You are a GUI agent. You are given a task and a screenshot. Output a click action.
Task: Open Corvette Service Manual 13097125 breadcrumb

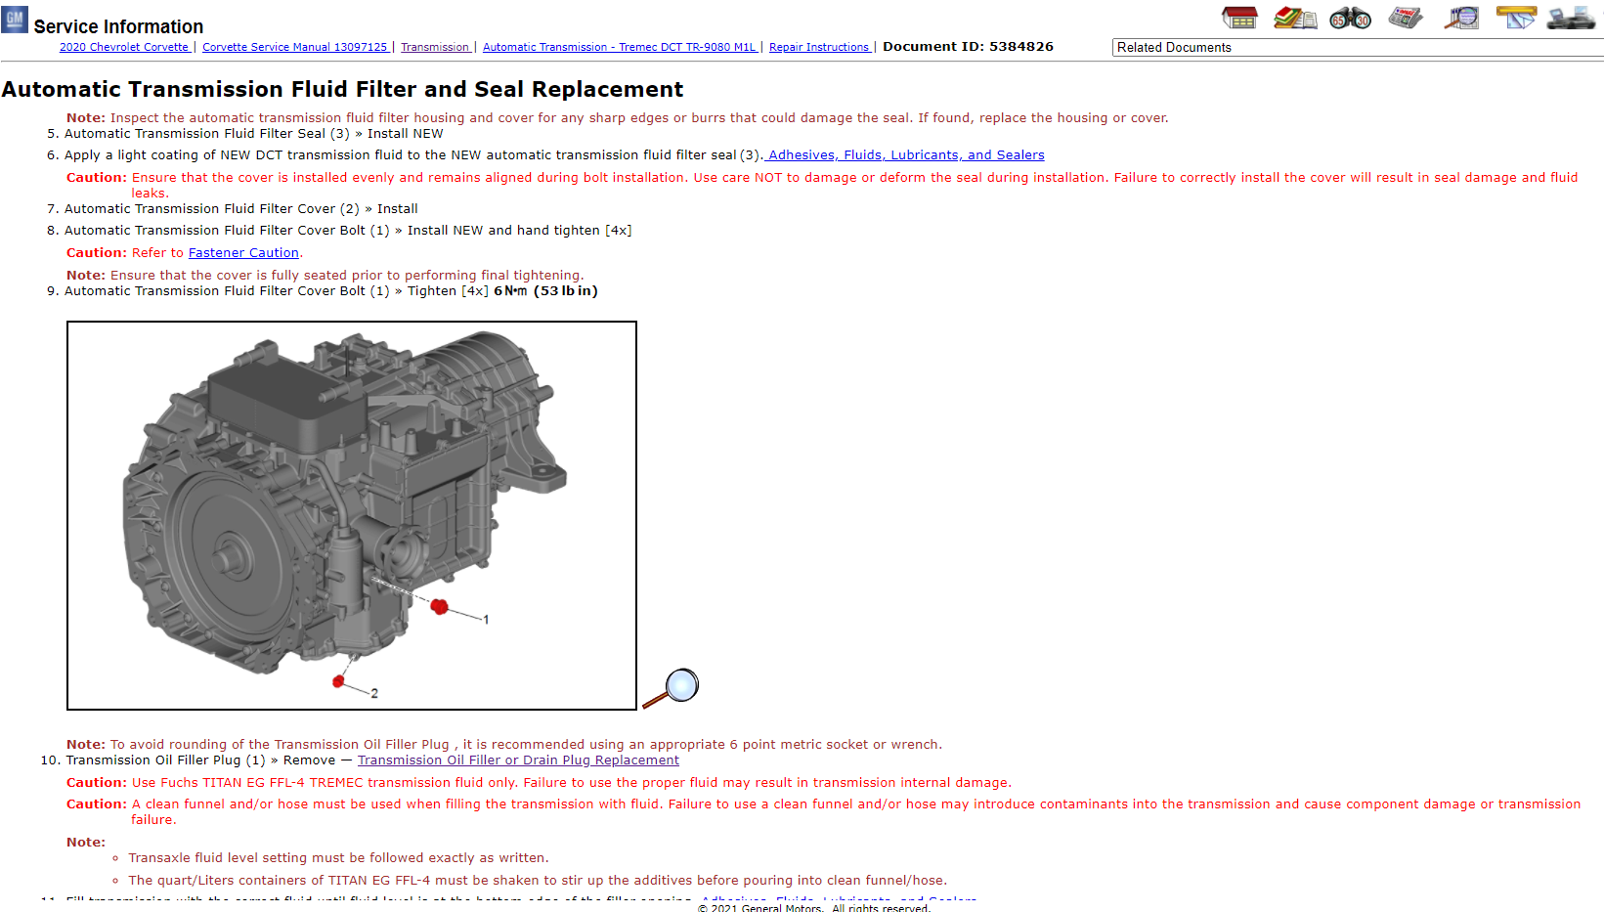(295, 47)
